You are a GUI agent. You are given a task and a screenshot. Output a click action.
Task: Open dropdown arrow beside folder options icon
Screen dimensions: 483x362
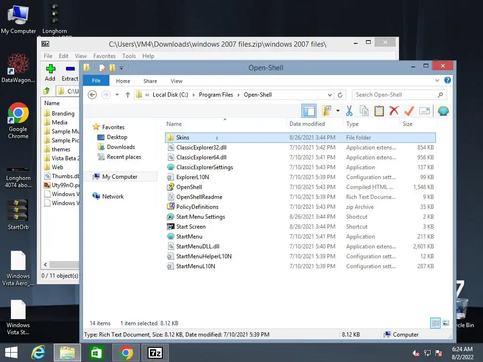[338, 111]
